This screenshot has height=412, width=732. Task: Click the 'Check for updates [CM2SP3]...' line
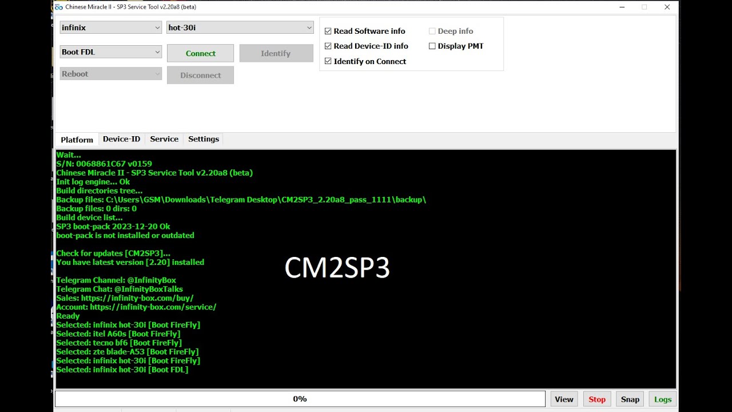click(x=113, y=253)
